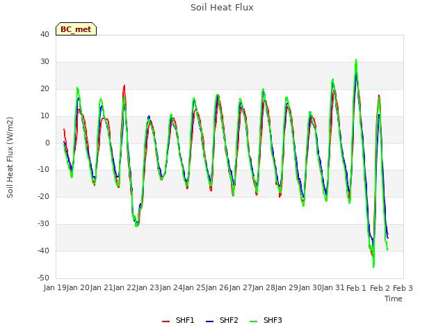
Task: Toggle the SHF1 legend entry
Action: click(x=178, y=320)
